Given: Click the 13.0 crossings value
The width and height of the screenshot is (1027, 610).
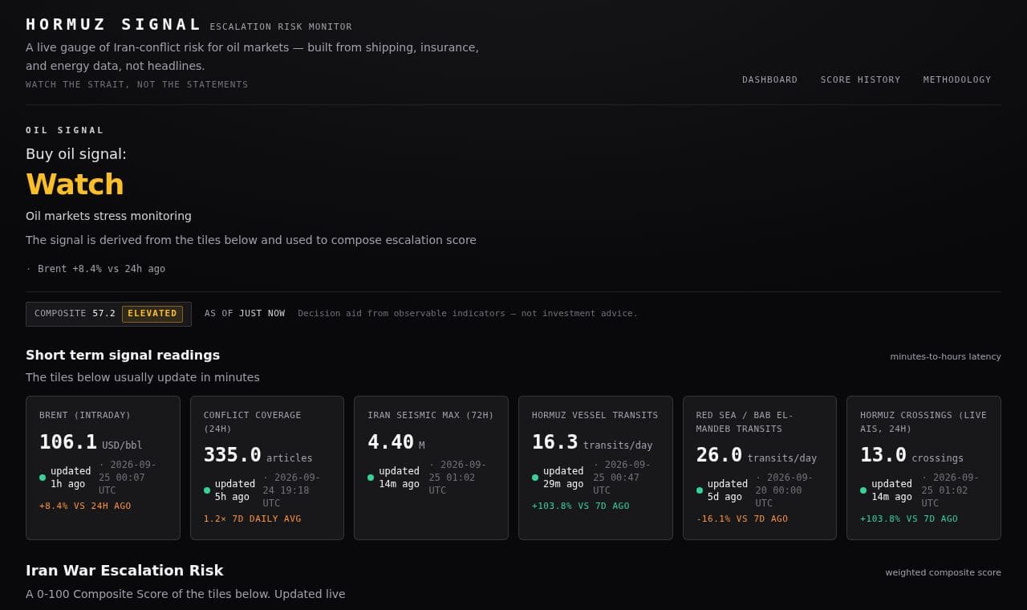Looking at the screenshot, I should click(911, 455).
